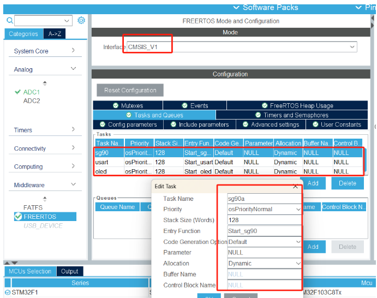Click Add button in Tasks section
This screenshot has width=377, height=298.
tap(313, 183)
